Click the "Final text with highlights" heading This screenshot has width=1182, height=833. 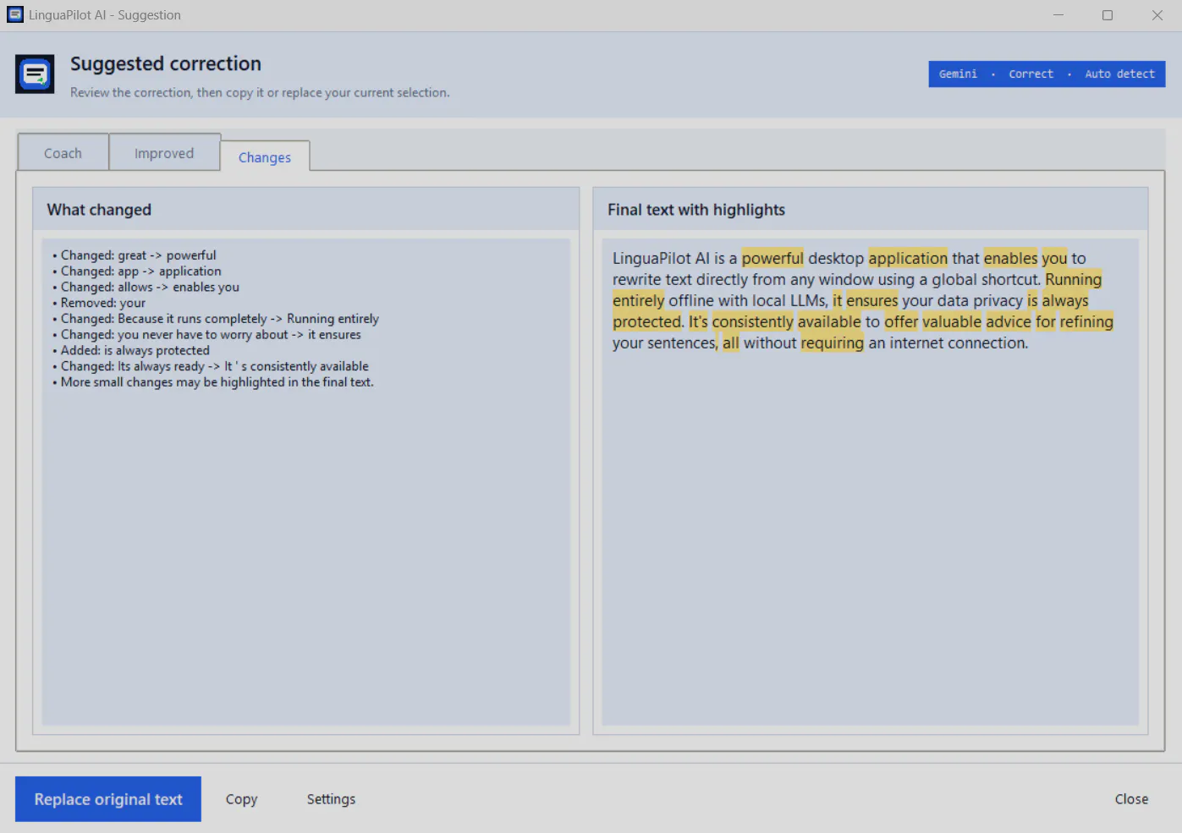tap(696, 210)
